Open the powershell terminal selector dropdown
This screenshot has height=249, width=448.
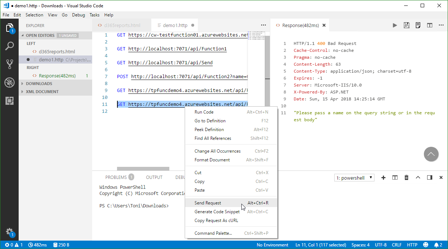point(354,178)
